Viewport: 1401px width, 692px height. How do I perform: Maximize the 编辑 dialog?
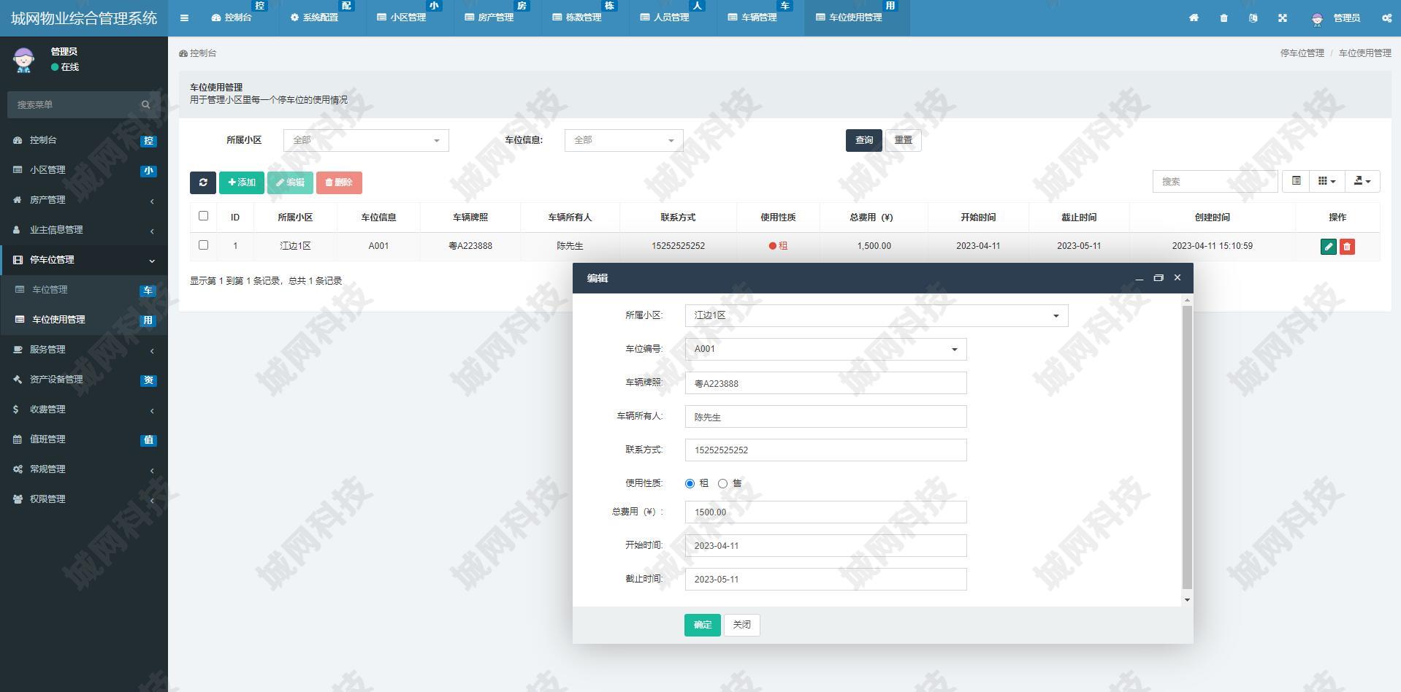coord(1158,278)
